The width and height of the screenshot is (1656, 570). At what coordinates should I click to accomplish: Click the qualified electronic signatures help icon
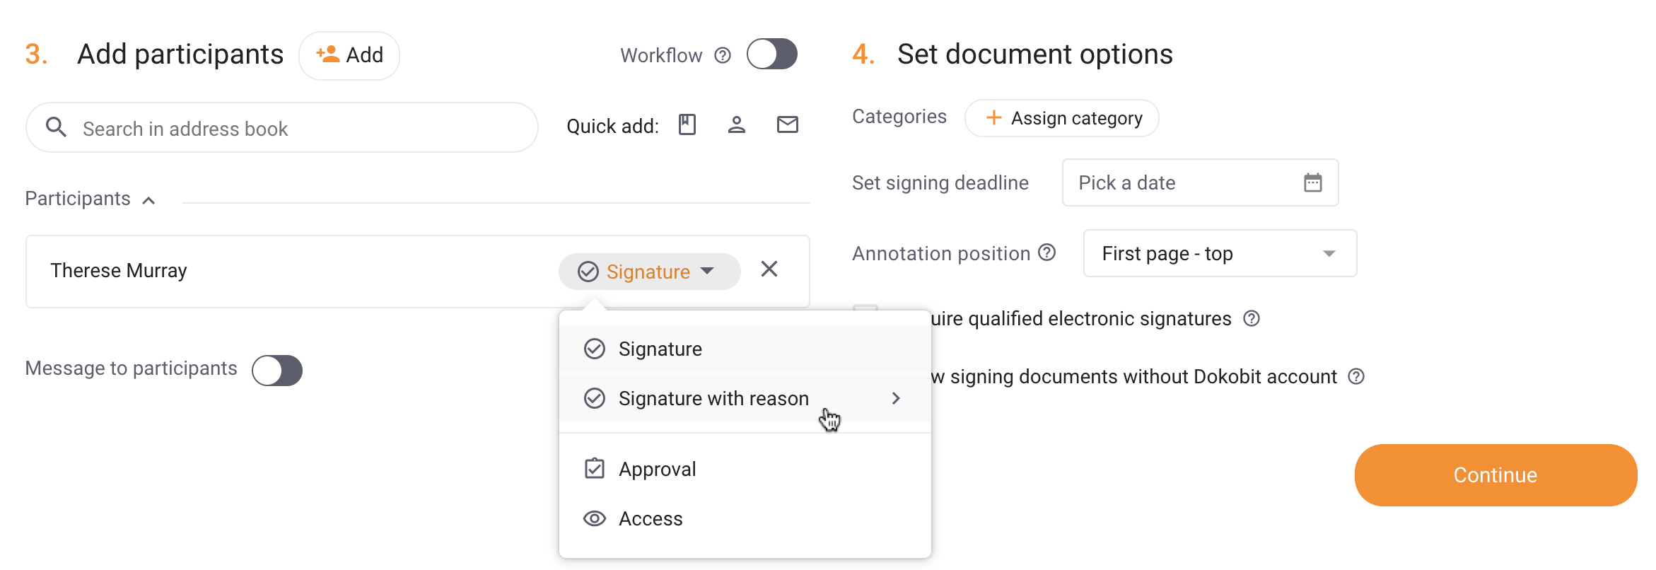point(1252,319)
